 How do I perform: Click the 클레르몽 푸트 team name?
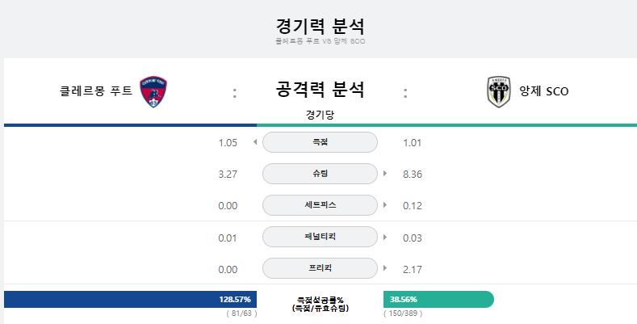[x=96, y=90]
